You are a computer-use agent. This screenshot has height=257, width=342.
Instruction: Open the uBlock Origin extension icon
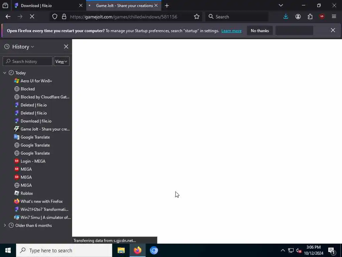point(322,17)
